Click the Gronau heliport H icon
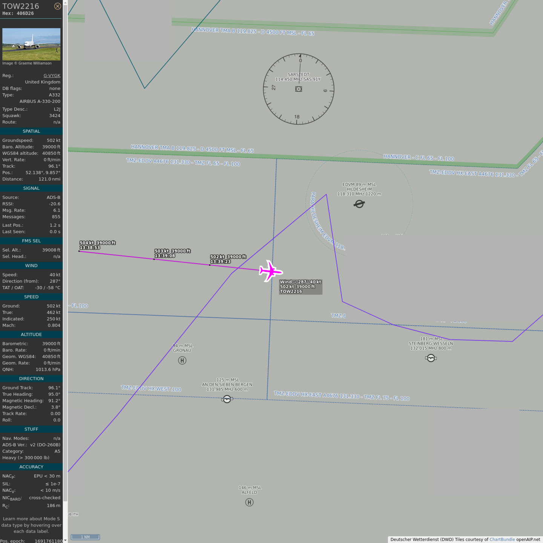543x543 pixels. point(182,360)
